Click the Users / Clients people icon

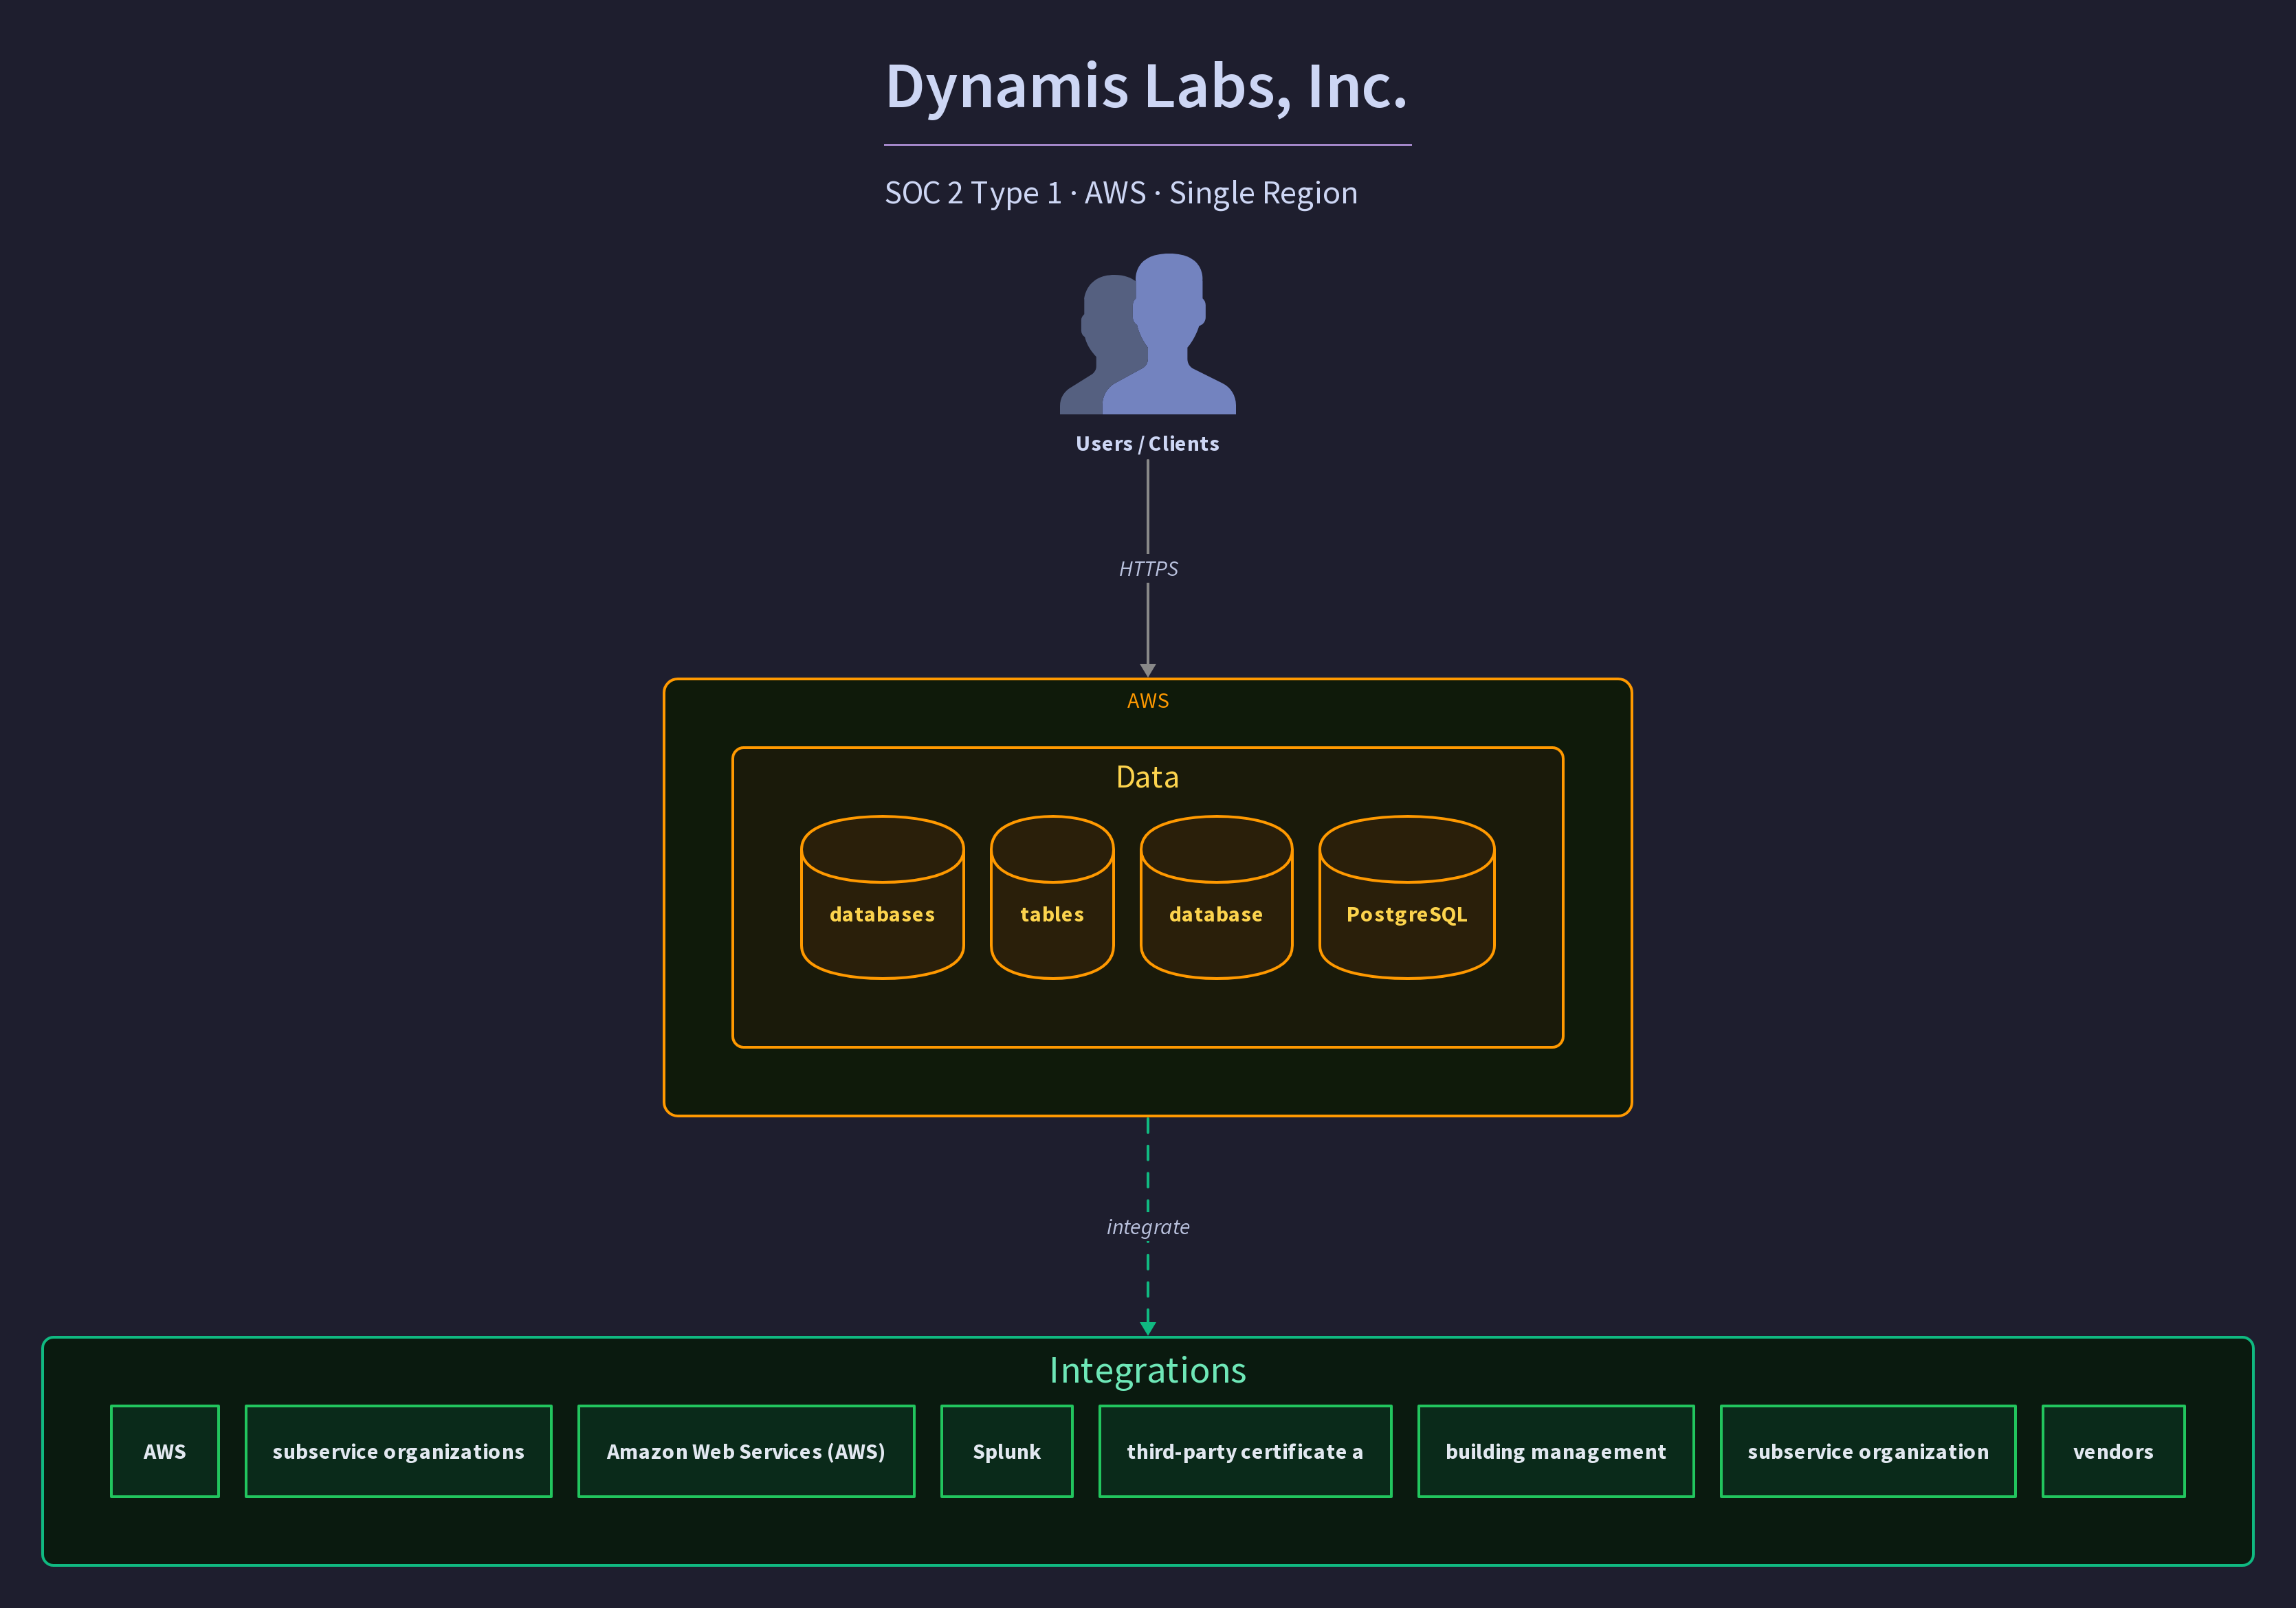(x=1147, y=334)
